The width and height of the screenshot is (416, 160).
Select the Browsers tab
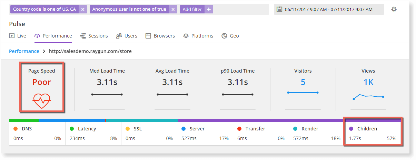[160, 36]
